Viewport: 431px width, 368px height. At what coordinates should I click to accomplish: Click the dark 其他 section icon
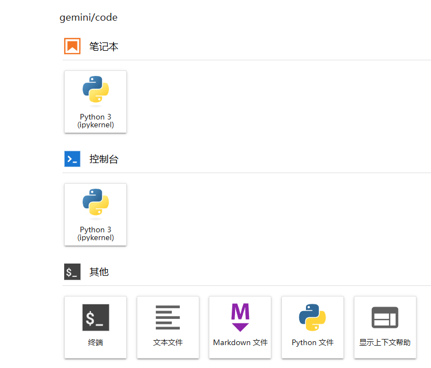point(72,272)
